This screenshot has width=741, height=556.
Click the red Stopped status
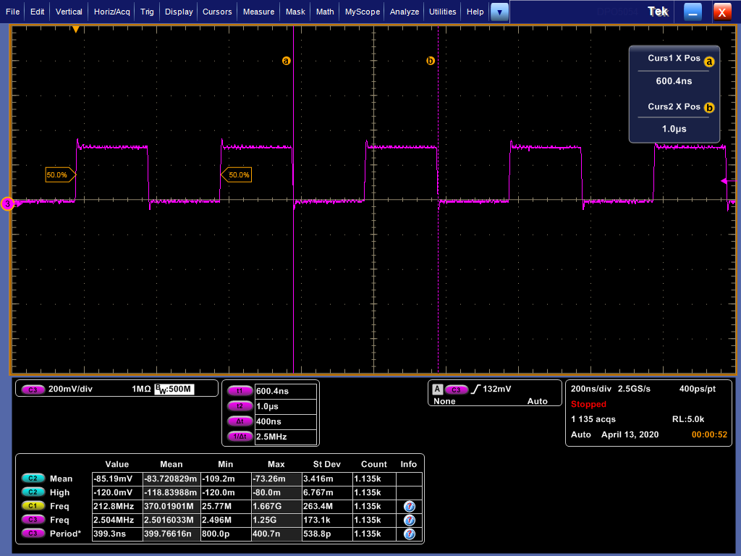(x=588, y=404)
